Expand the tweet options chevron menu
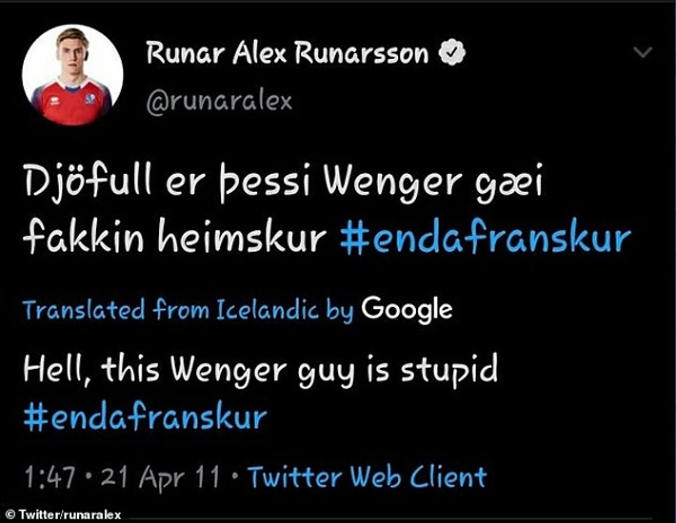 point(643,52)
